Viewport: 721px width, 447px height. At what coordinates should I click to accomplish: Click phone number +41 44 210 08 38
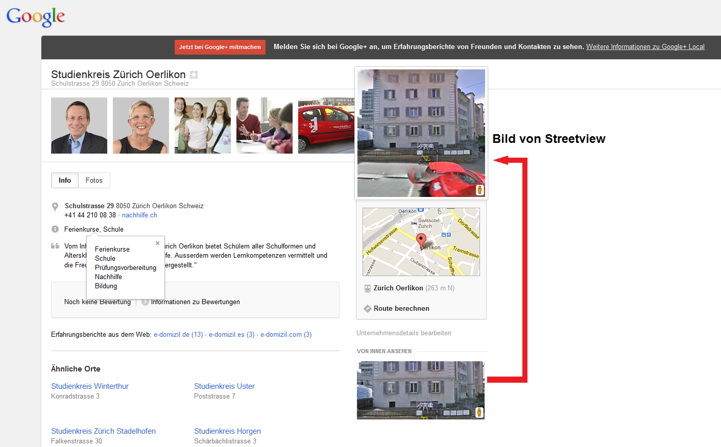click(90, 215)
